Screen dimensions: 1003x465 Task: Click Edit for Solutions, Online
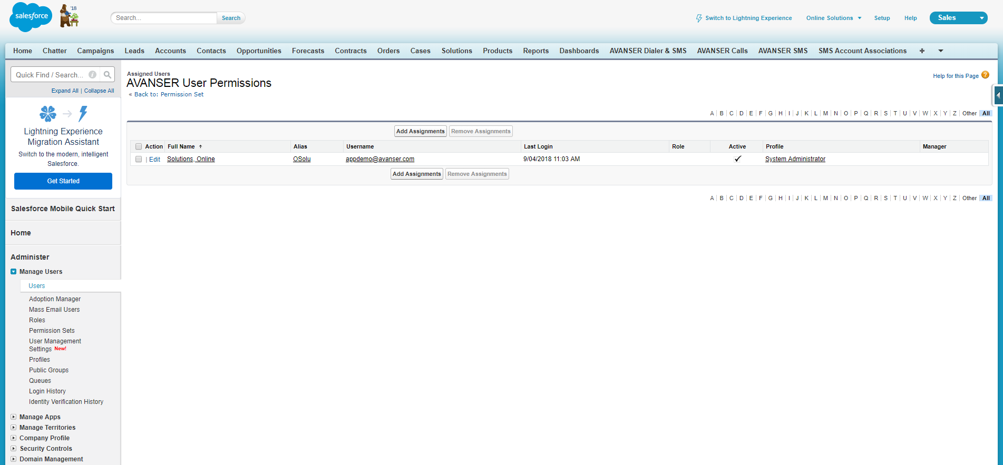tap(154, 159)
